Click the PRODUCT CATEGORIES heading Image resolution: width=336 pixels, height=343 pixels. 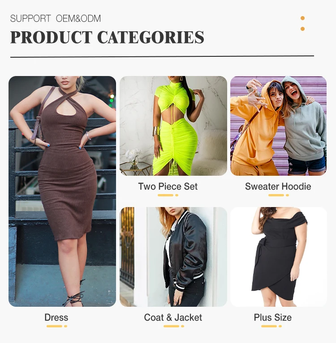click(x=107, y=37)
